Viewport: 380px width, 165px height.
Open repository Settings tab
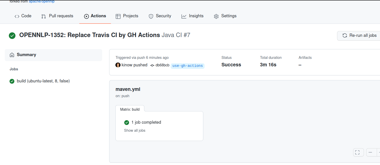pyautogui.click(x=225, y=16)
